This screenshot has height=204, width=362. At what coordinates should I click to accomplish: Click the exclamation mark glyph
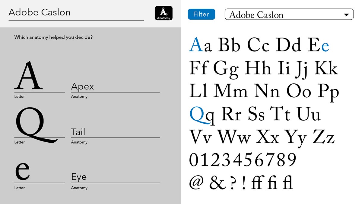coord(244,183)
